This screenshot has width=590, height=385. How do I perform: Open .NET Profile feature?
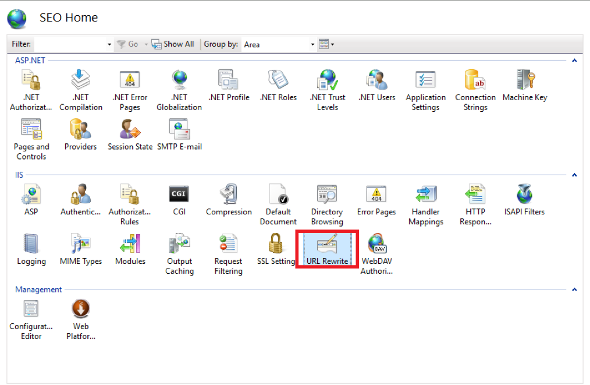[229, 86]
